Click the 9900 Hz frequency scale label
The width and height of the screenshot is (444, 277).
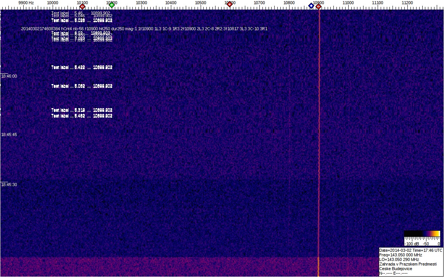point(26,3)
